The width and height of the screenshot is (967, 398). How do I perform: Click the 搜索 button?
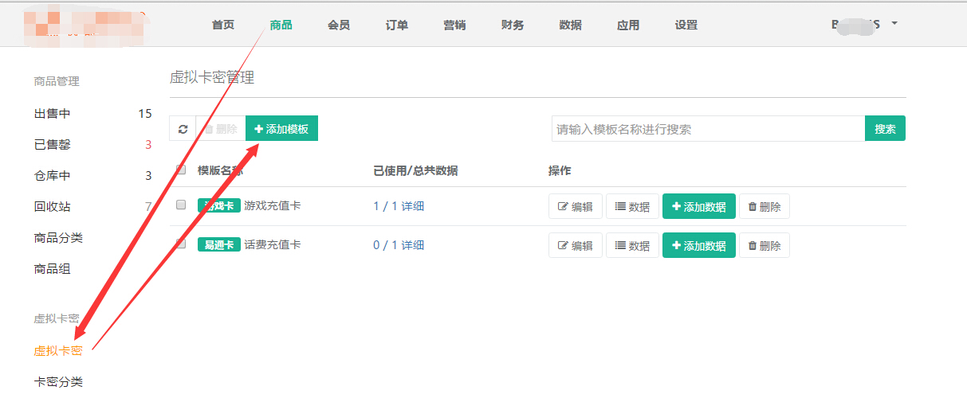pos(885,129)
